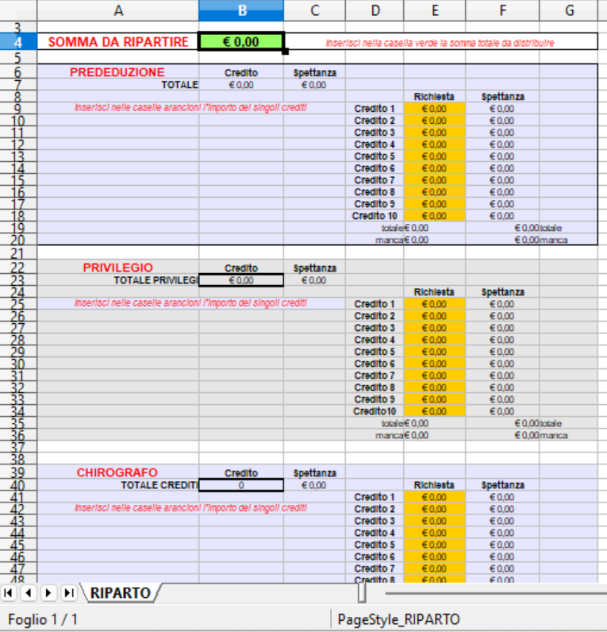Screen dimensions: 607x632
Task: Select column F header
Action: coord(503,10)
